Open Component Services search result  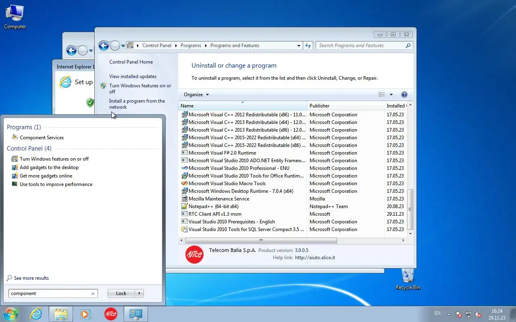(42, 138)
